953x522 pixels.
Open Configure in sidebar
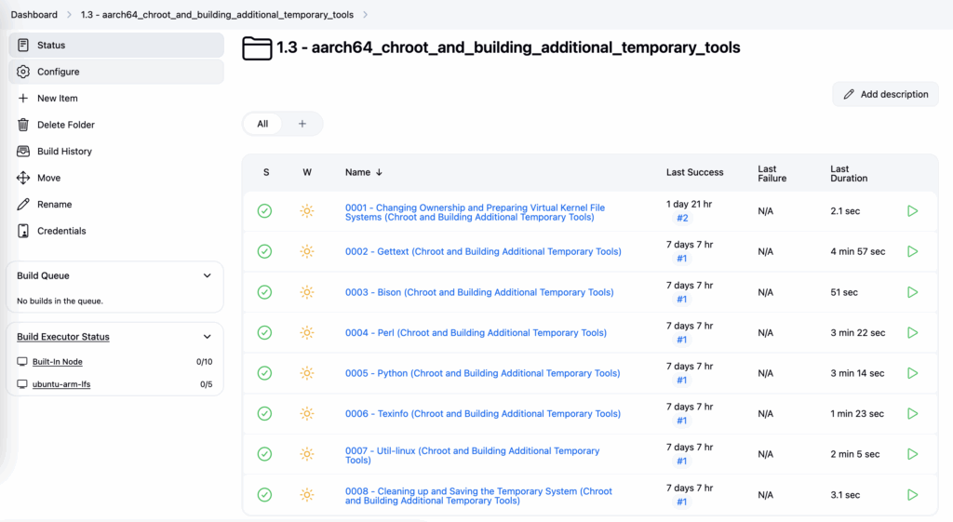116,72
